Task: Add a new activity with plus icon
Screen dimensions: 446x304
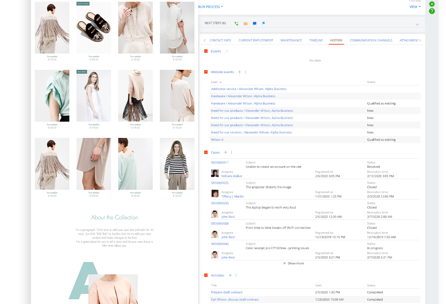Action: 230,275
